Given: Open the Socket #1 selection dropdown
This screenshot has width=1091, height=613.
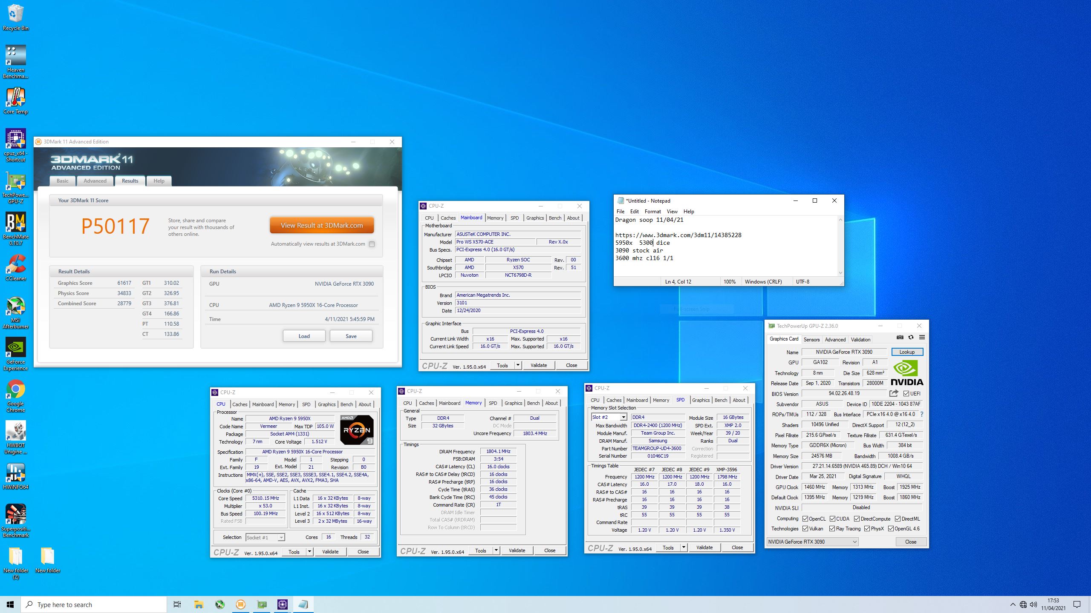Looking at the screenshot, I should [x=265, y=538].
